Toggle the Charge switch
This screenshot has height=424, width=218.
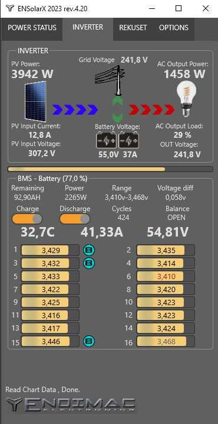point(27,219)
